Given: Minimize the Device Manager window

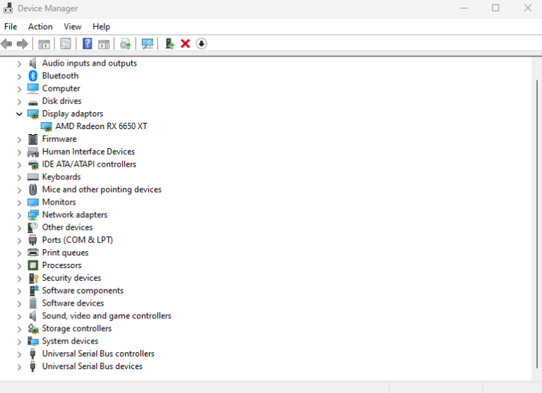Looking at the screenshot, I should [464, 8].
